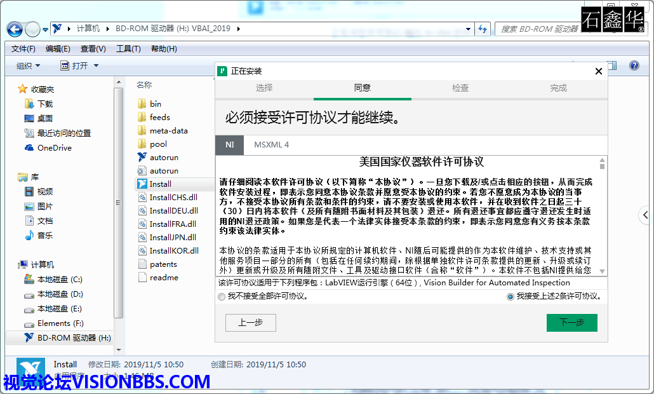Click the refresh button beside address bar
The width and height of the screenshot is (654, 394).
pyautogui.click(x=483, y=29)
